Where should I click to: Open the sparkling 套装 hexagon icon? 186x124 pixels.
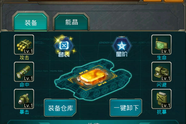pyautogui.click(x=64, y=47)
